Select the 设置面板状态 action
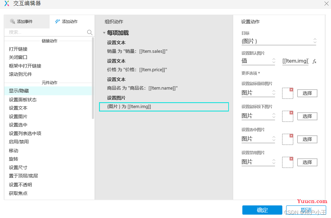 click(23, 99)
